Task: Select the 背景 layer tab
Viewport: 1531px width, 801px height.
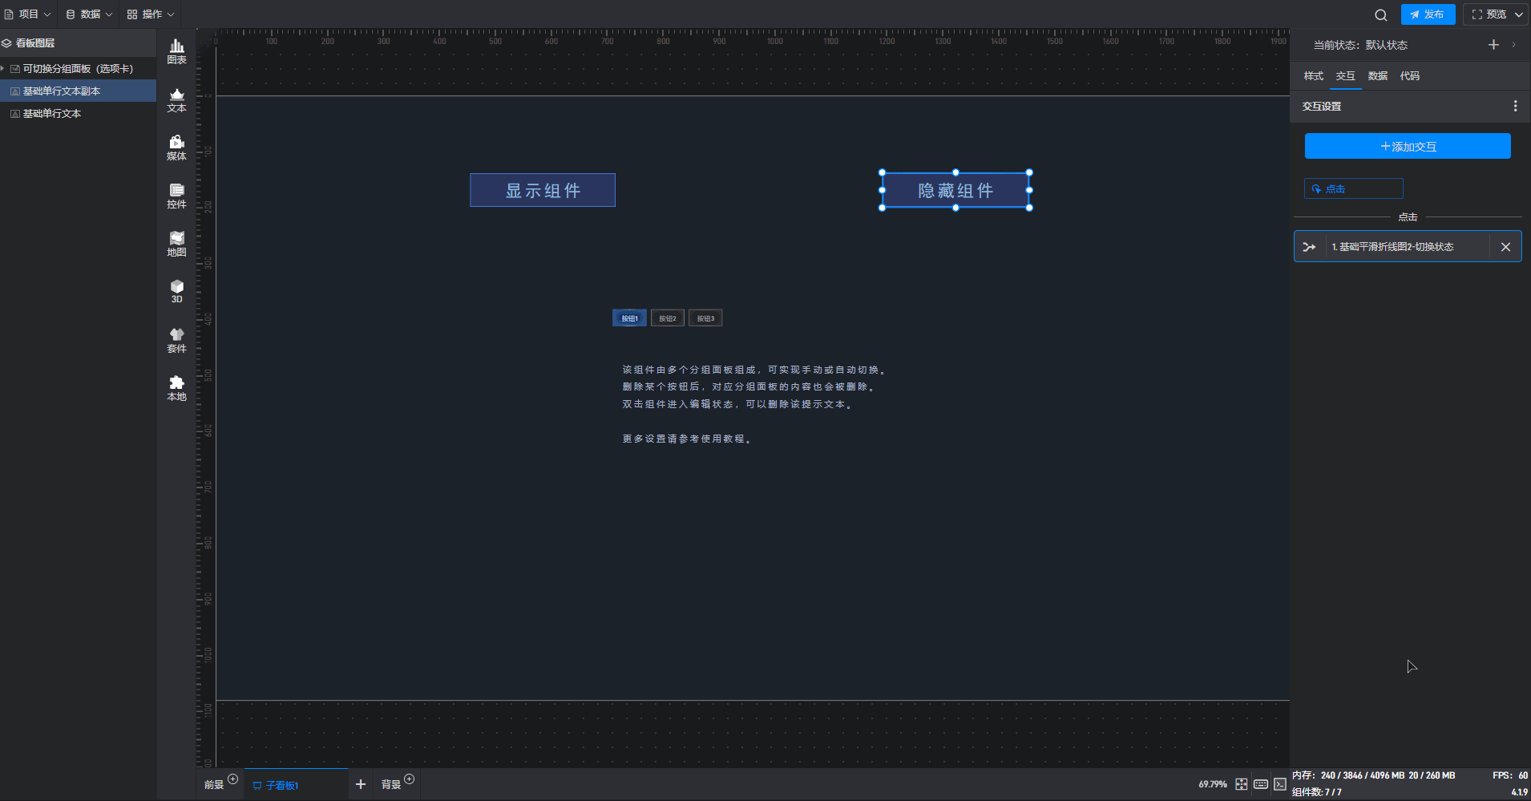Action: coord(391,785)
